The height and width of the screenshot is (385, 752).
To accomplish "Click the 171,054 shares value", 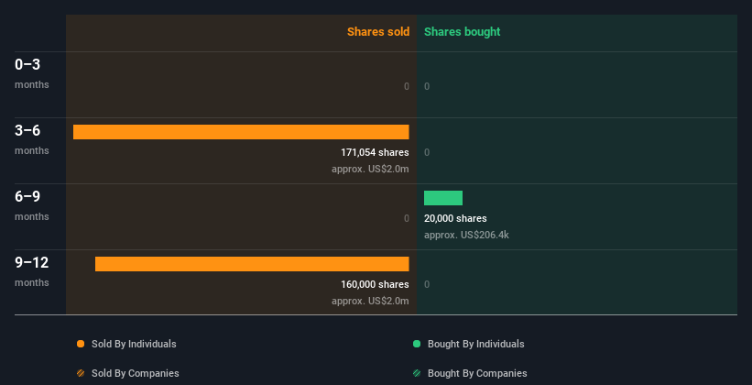I will tap(375, 152).
